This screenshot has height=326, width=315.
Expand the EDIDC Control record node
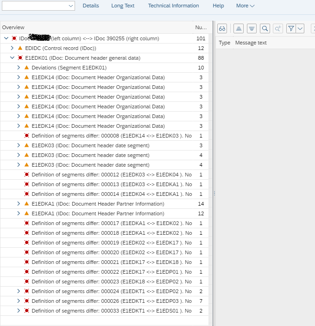13,48
